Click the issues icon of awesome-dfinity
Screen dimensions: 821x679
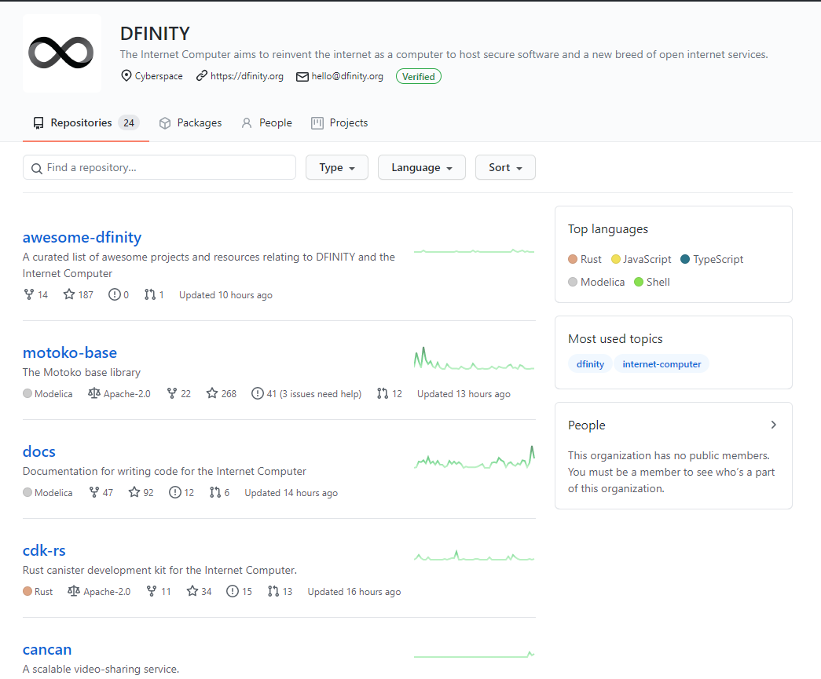click(114, 294)
